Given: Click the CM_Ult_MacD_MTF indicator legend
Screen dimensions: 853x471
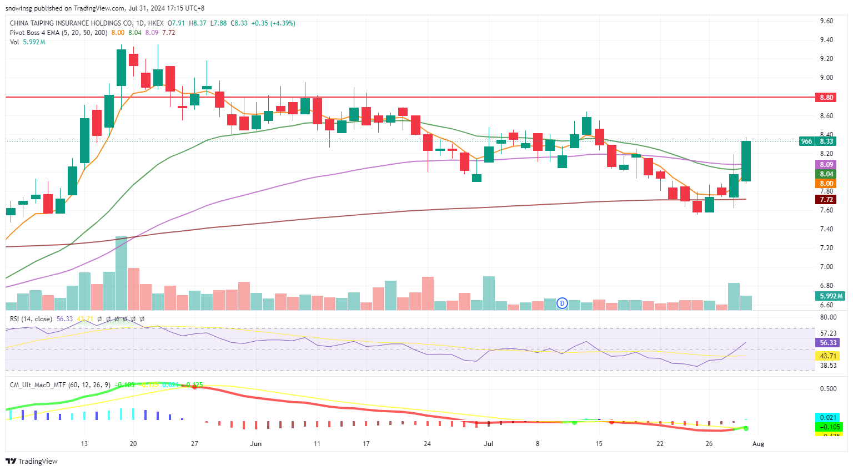Looking at the screenshot, I should 61,384.
